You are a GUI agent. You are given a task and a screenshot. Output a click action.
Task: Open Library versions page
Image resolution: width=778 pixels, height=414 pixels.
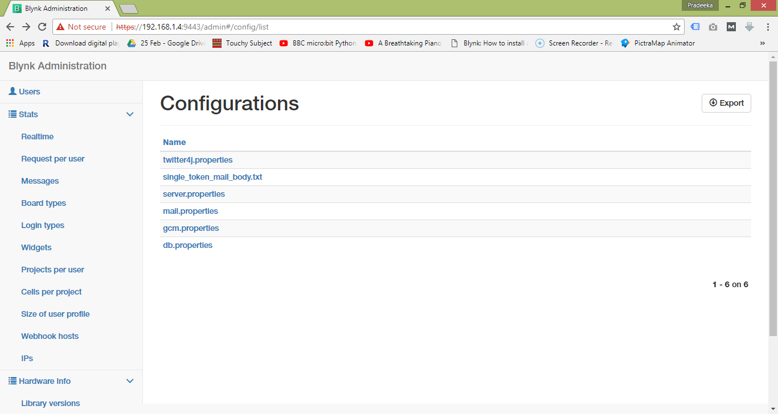(51, 403)
